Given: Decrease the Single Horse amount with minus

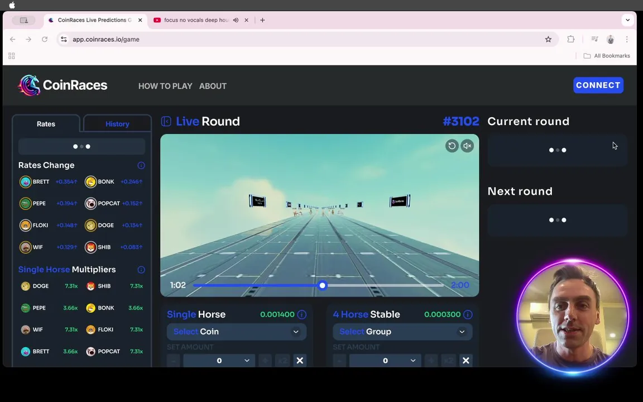Looking at the screenshot, I should 174,361.
